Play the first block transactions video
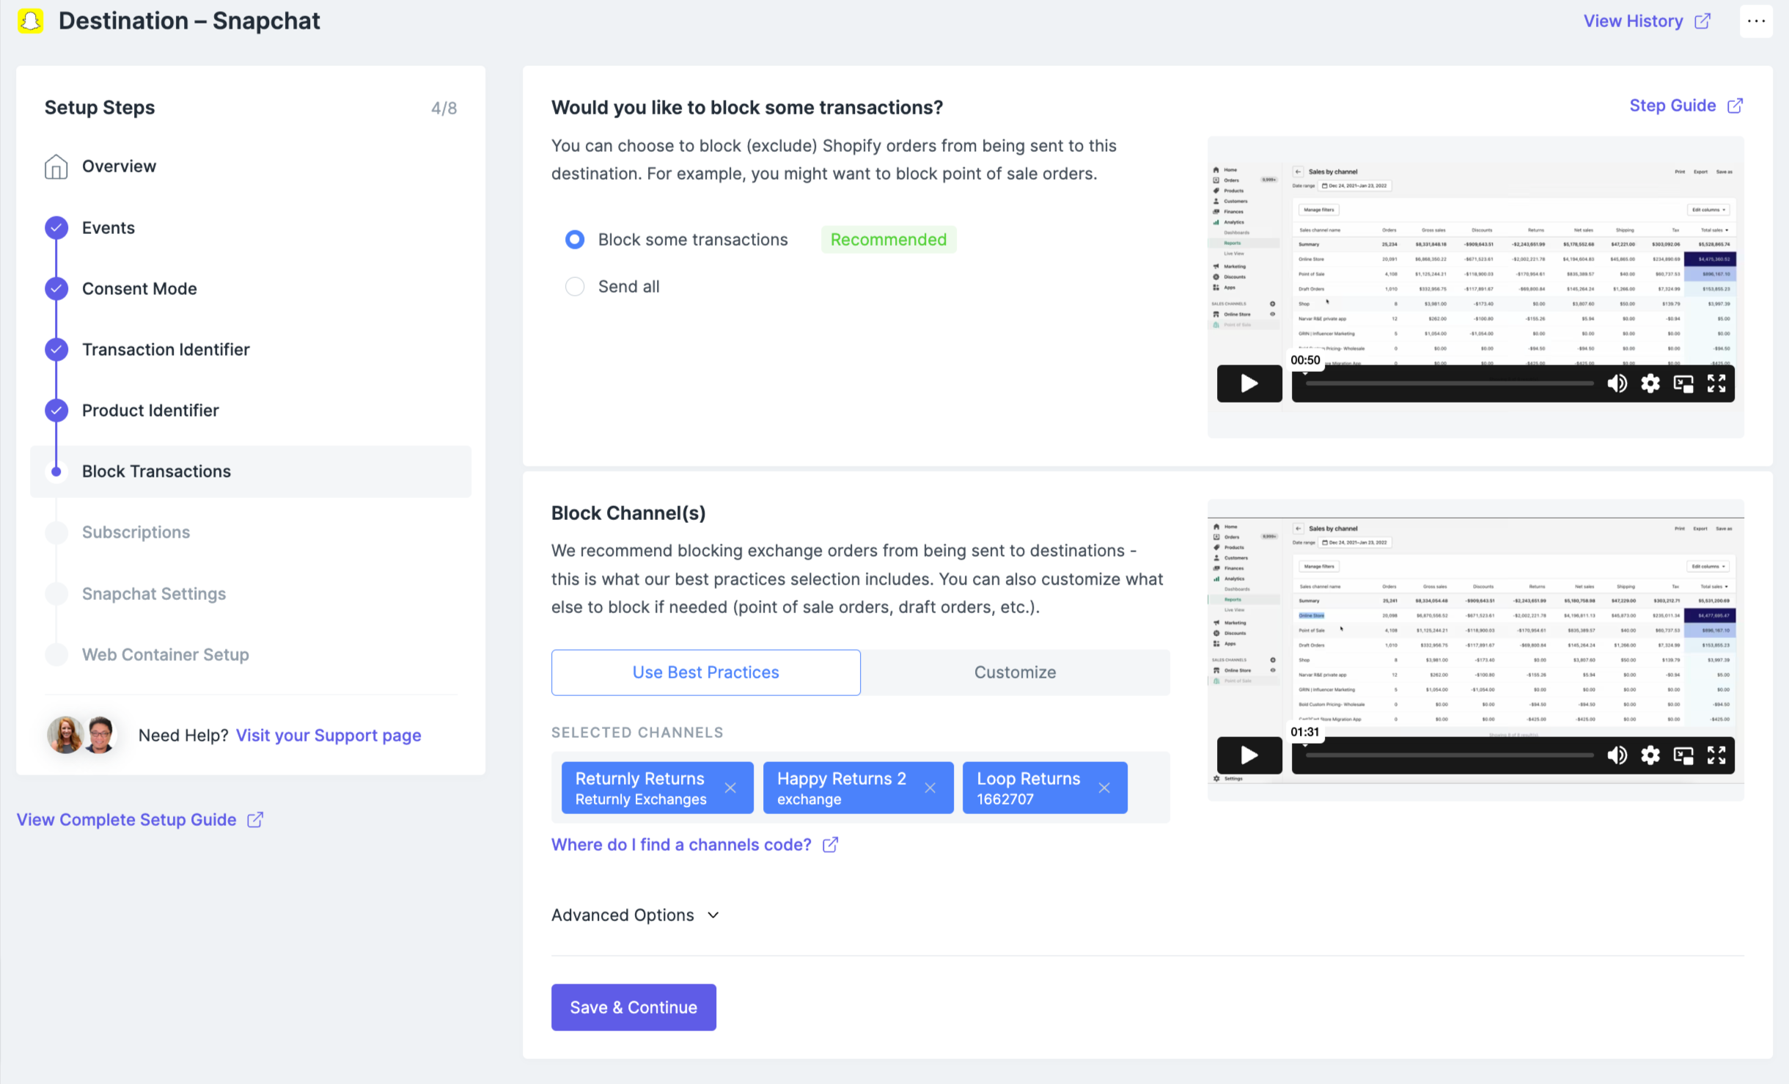 tap(1249, 384)
